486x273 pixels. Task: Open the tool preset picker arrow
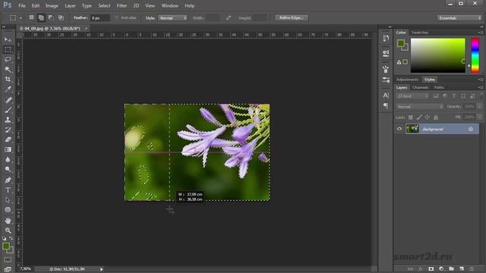click(21, 18)
